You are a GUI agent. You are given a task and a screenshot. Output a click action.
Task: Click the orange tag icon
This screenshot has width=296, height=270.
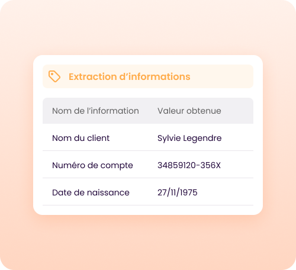(54, 76)
